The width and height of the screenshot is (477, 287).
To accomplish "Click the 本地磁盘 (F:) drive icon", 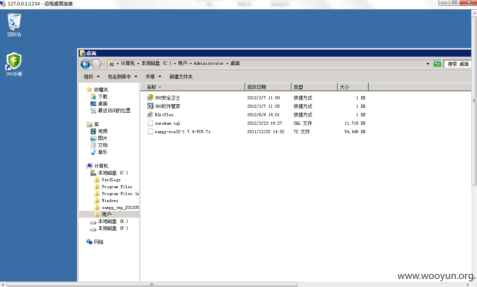I will [x=93, y=229].
